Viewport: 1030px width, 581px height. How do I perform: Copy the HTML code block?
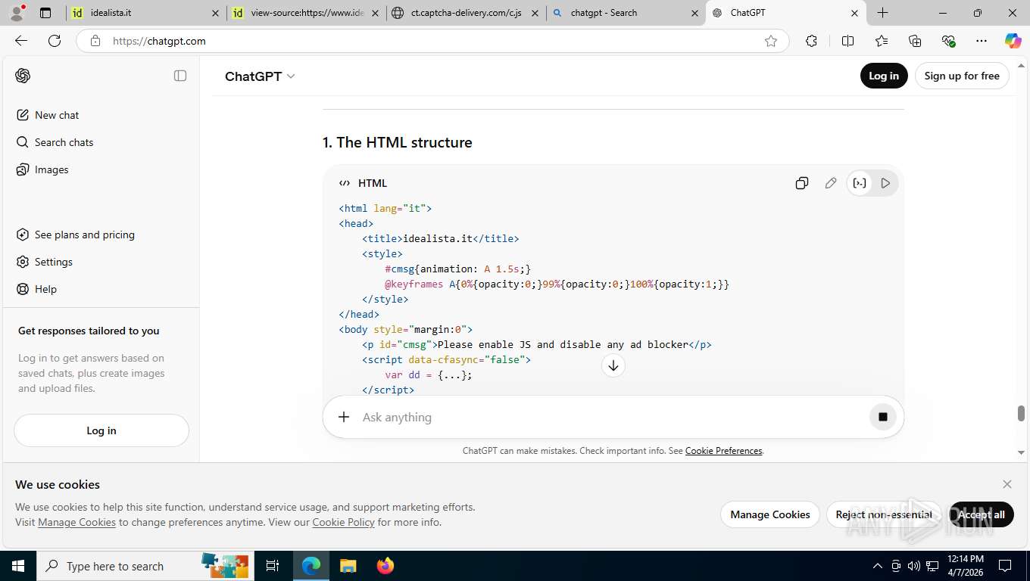tap(802, 183)
